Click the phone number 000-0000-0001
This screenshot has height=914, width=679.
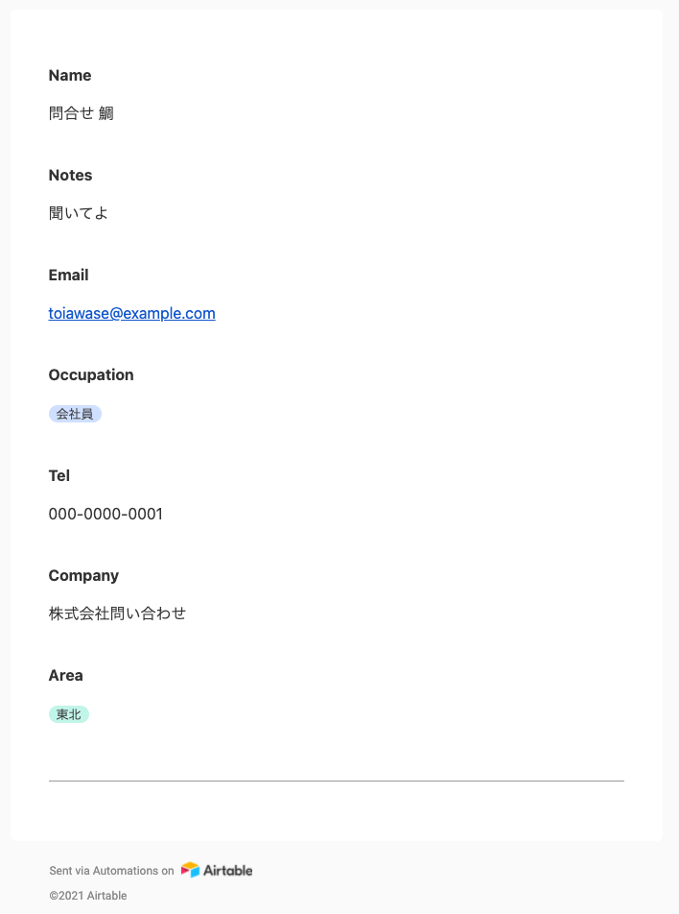[x=105, y=515]
